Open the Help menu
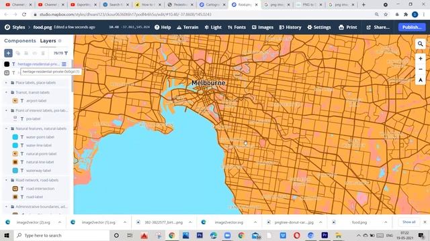 (x=163, y=27)
